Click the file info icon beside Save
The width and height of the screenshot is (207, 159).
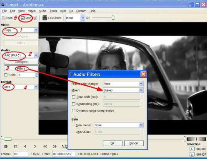coord(35,18)
